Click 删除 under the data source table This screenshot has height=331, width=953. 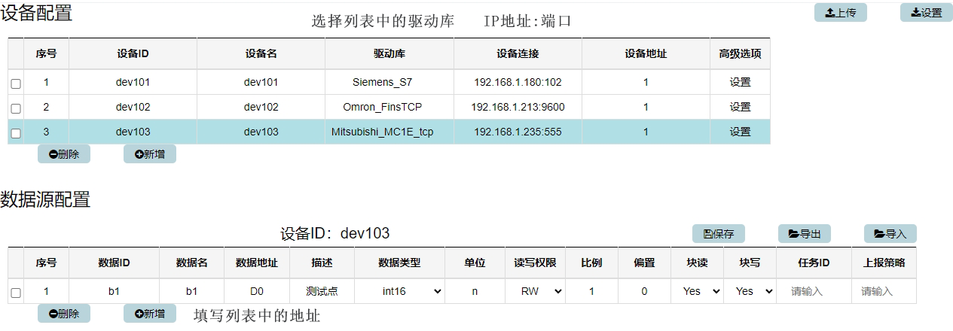64,314
